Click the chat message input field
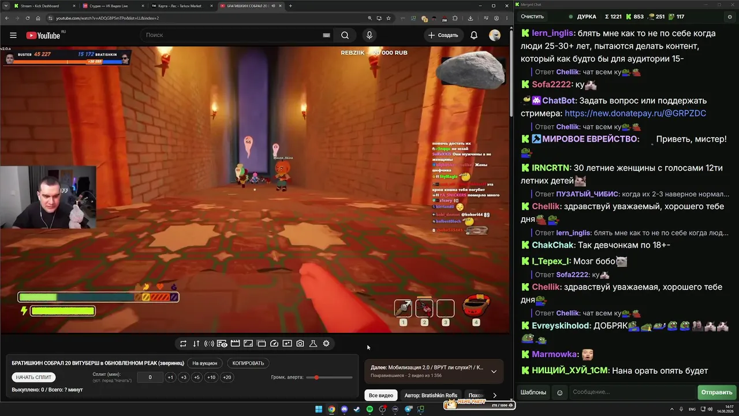The width and height of the screenshot is (739, 416). tap(632, 392)
